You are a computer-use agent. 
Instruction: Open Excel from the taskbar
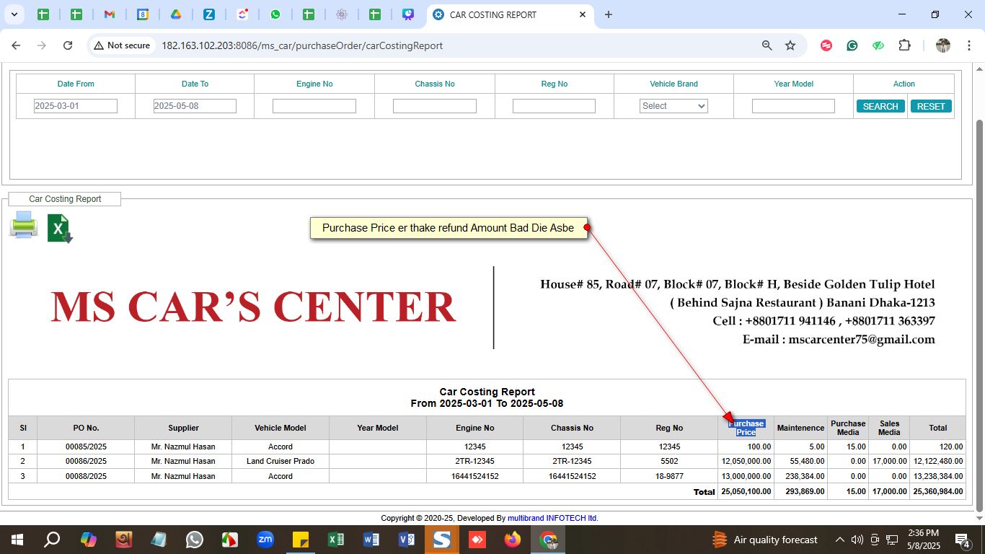pos(336,540)
